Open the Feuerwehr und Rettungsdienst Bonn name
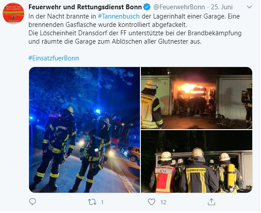The height and width of the screenshot is (213, 261). 85,7
